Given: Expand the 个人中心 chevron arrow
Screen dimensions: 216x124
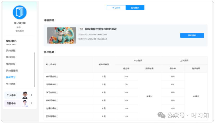Looking at the screenshot, I should [32, 95].
